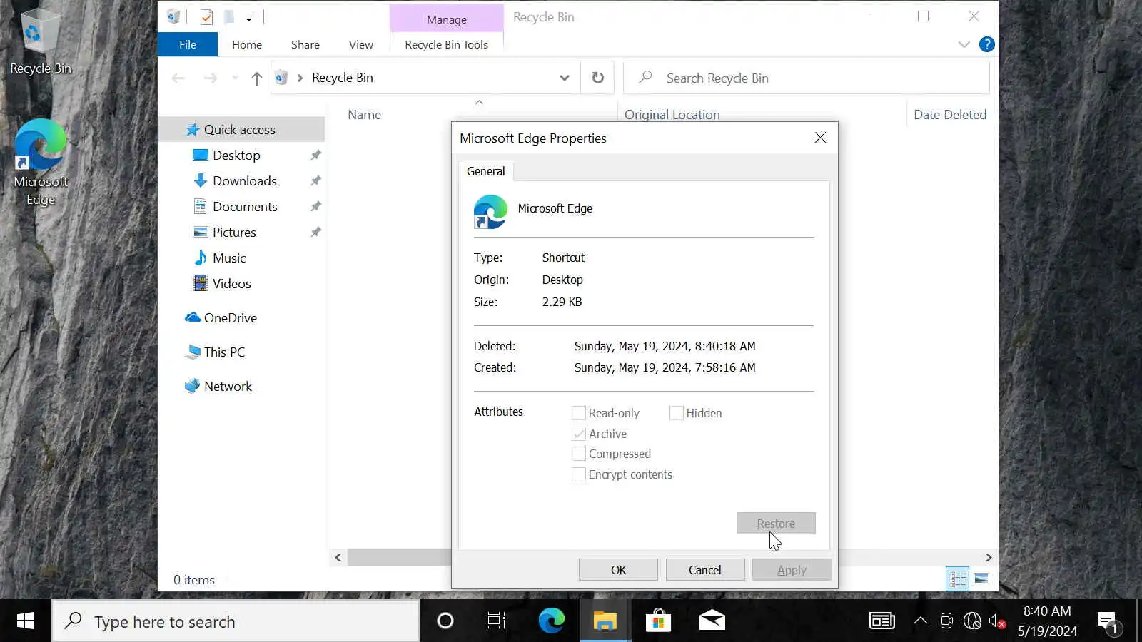Click the pin icon next to Desktop

pyautogui.click(x=315, y=156)
